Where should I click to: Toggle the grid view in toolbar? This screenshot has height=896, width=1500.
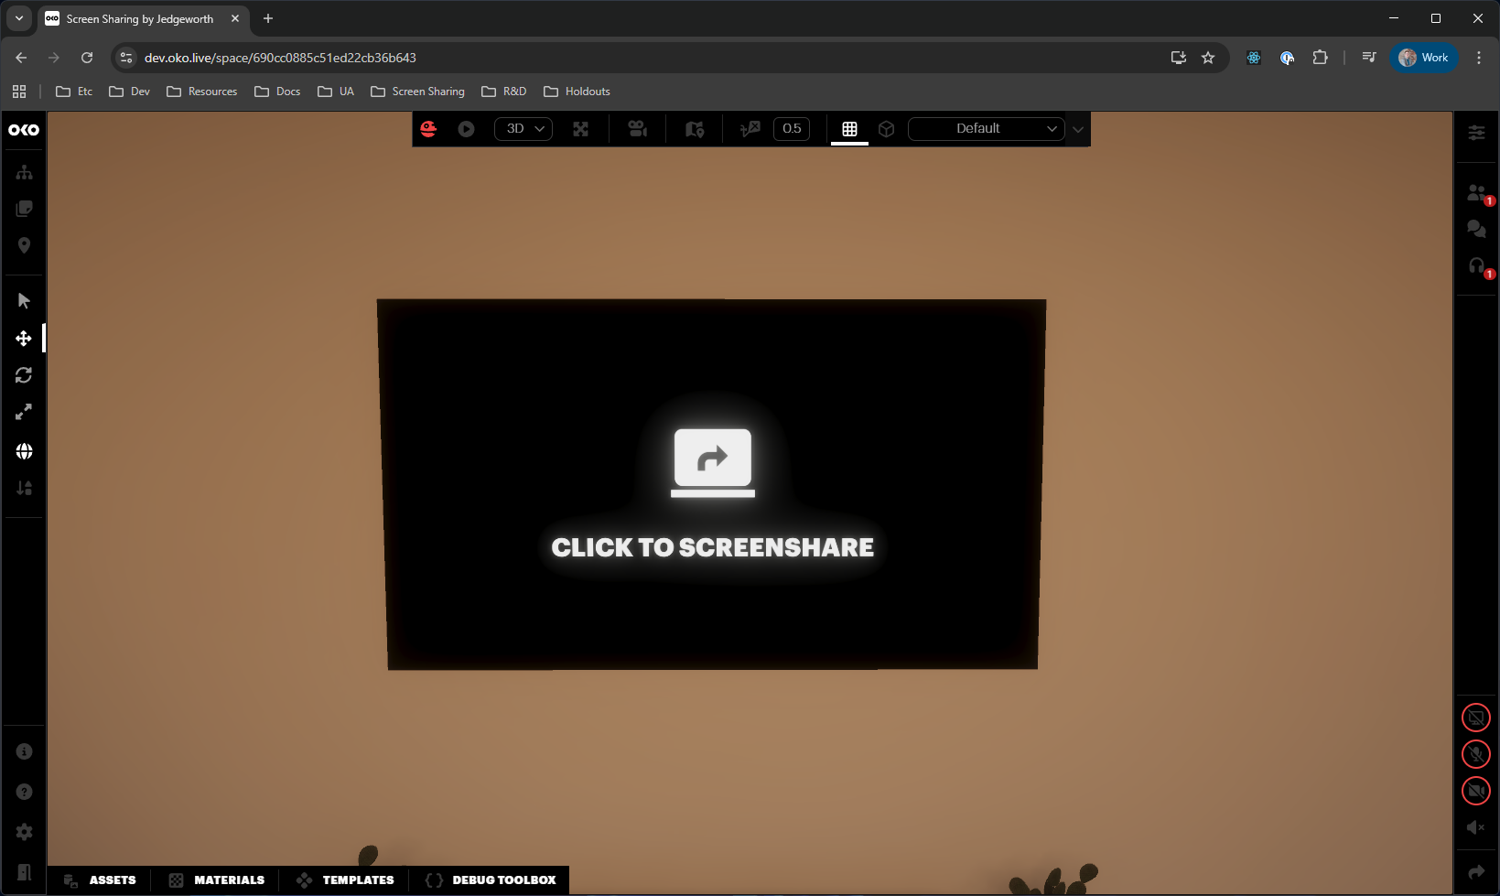point(849,129)
